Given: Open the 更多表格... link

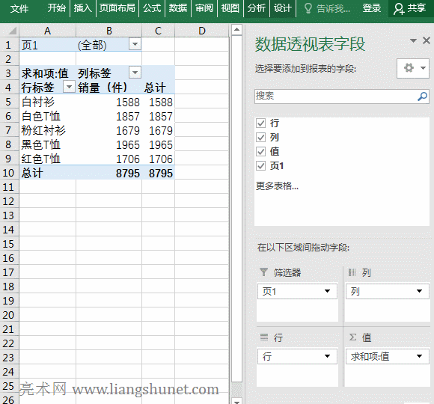Looking at the screenshot, I should (277, 186).
